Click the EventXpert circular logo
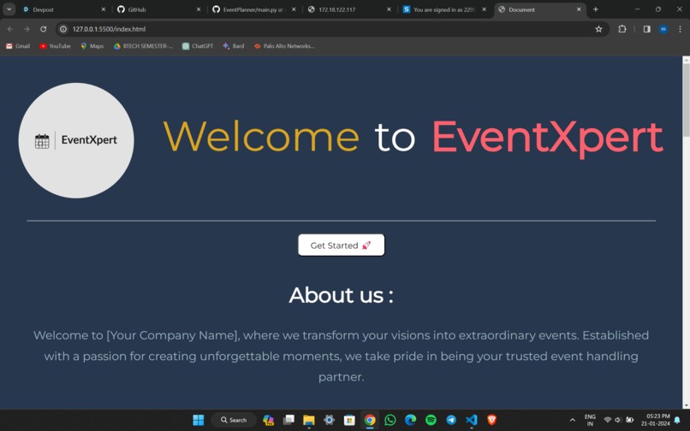690x431 pixels. (76, 140)
